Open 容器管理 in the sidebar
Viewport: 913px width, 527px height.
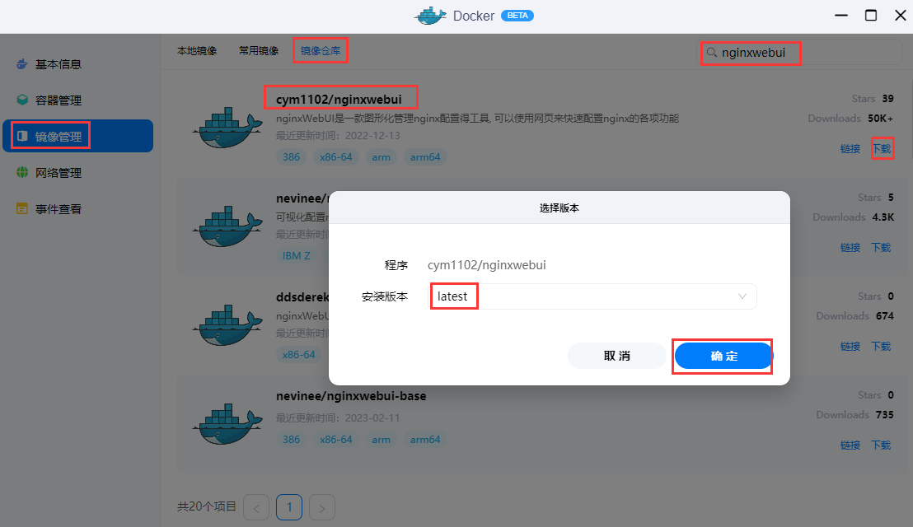[78, 100]
